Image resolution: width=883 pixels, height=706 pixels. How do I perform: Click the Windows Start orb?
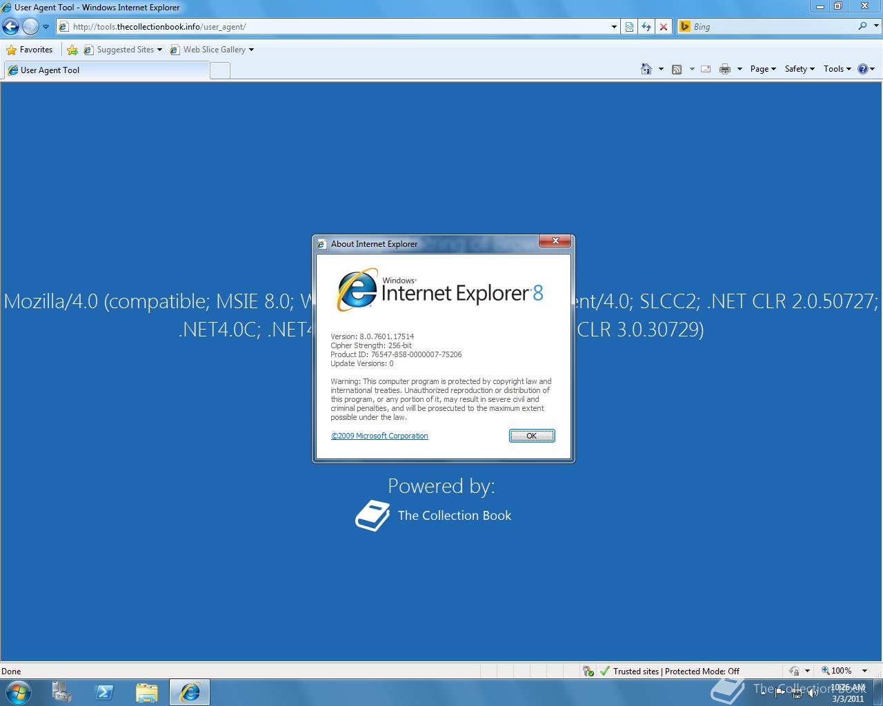(x=19, y=692)
